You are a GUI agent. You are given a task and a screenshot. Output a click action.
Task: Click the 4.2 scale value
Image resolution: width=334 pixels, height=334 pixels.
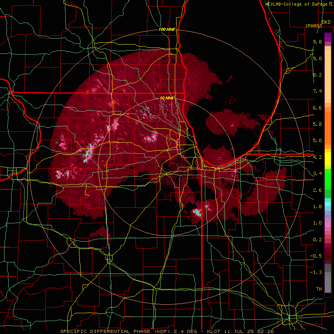pos(317,157)
